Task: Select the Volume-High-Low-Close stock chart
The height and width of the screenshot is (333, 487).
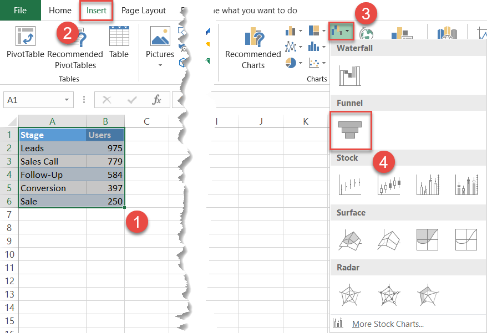Action: pyautogui.click(x=428, y=185)
